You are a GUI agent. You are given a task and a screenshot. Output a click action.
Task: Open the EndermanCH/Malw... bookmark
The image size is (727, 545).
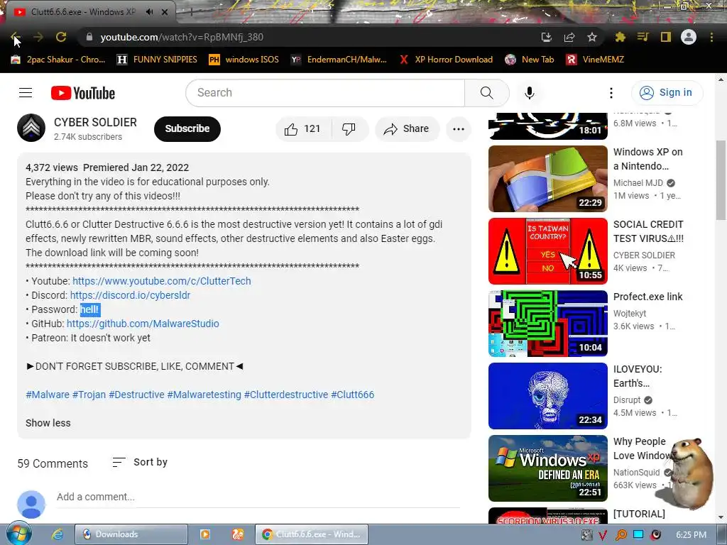[339, 60]
